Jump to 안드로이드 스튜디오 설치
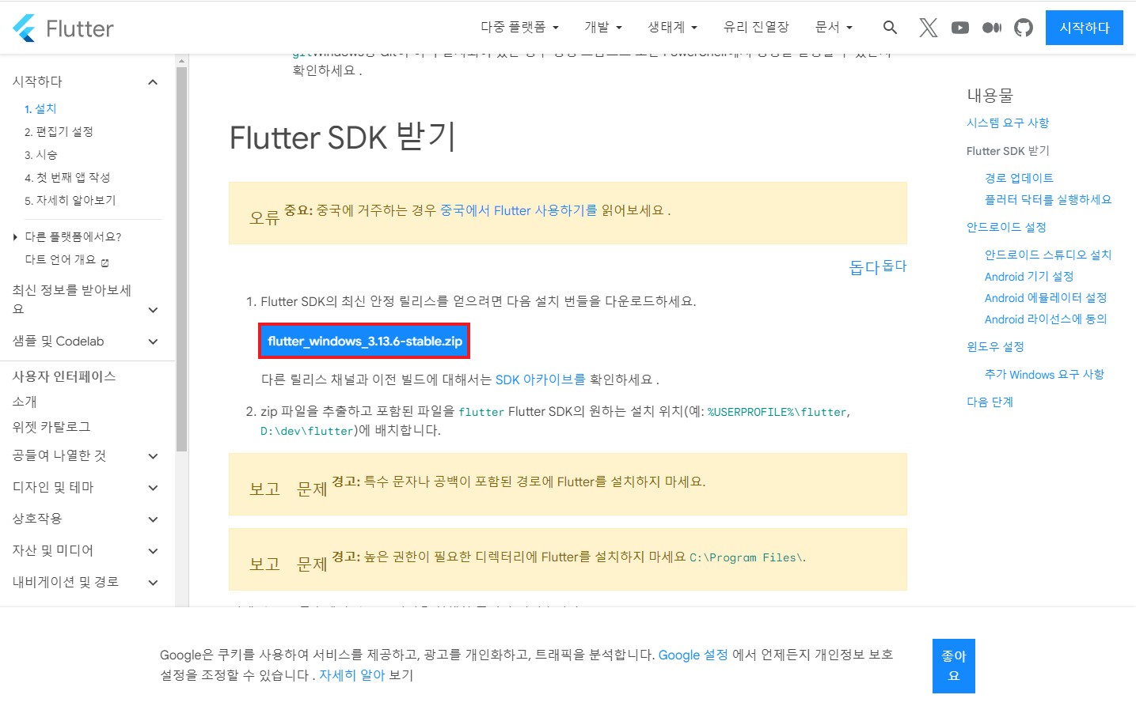 tap(1048, 255)
